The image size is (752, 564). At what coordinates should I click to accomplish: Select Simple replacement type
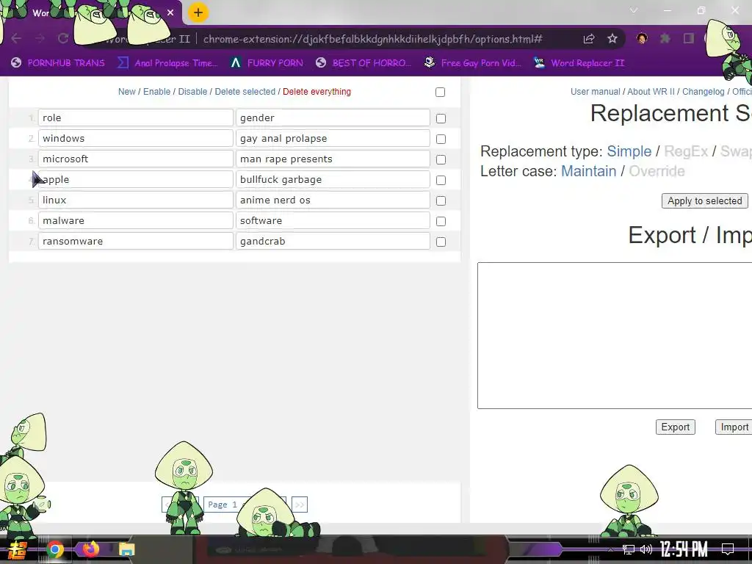coord(629,151)
